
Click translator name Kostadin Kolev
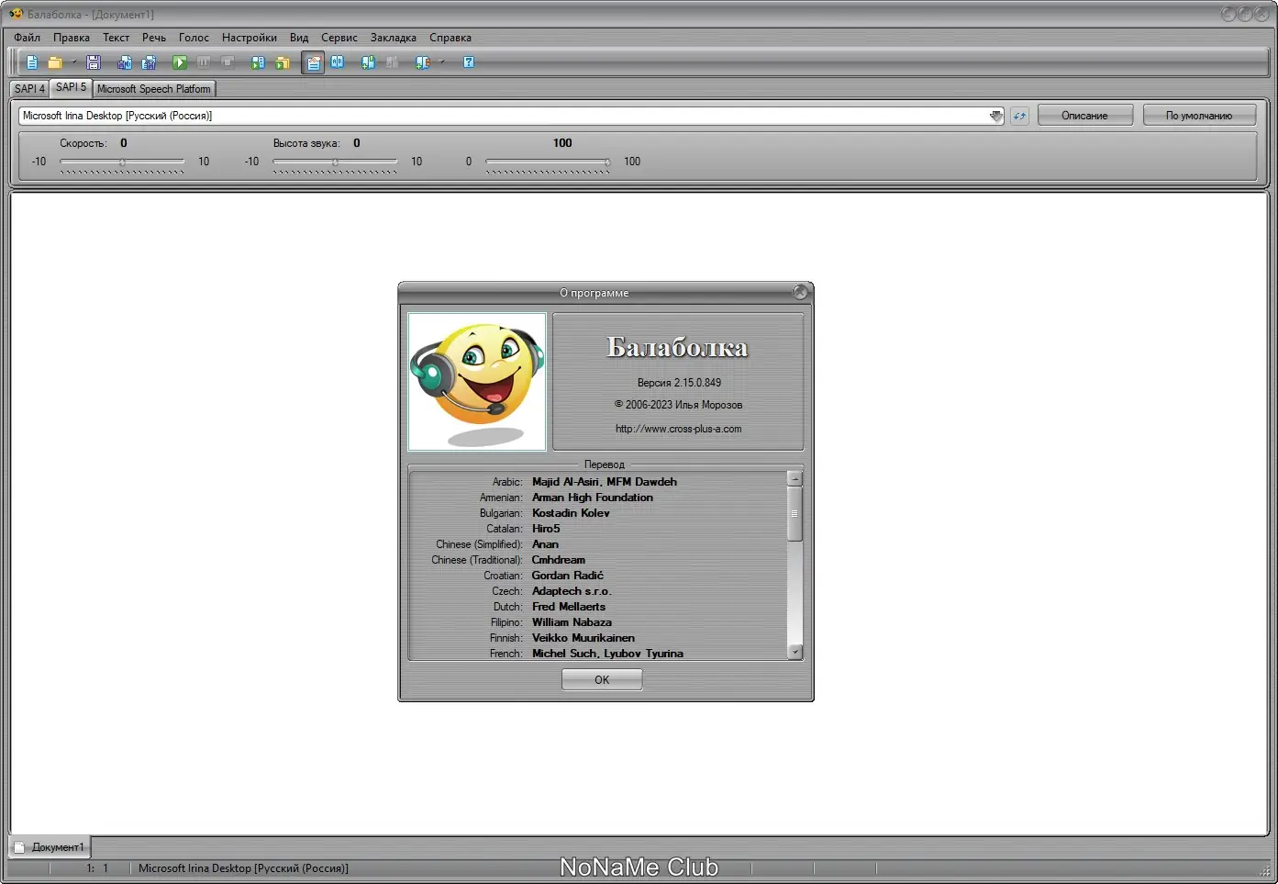571,513
